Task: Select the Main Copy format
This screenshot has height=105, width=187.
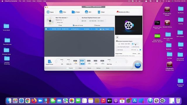Action: [109, 62]
